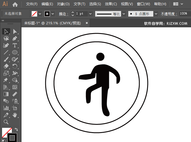The width and height of the screenshot is (191, 142).
Task: Pick the Warp tool
Action: coord(15,73)
